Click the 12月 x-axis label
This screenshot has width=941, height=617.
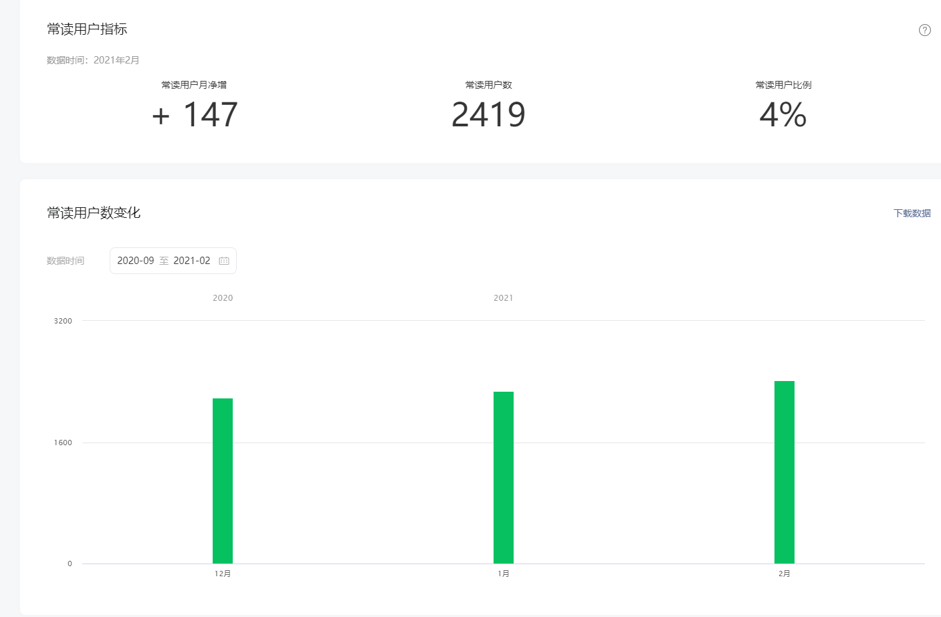click(x=223, y=574)
